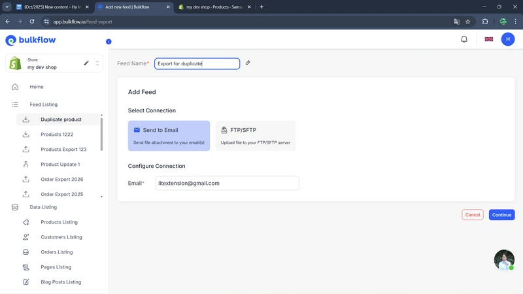This screenshot has width=523, height=294.
Task: Go back in browser history
Action: click(x=7, y=22)
